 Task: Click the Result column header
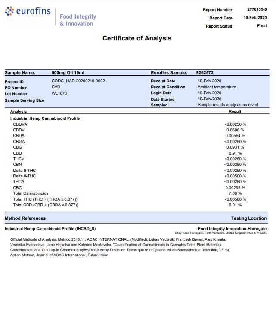click(x=235, y=112)
